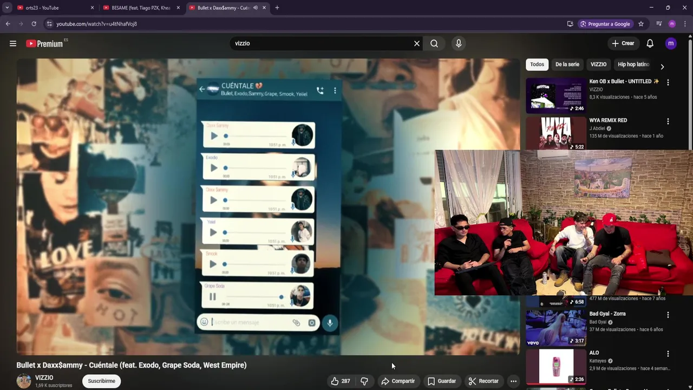Switch to the BESAME feat. Tiago PZK tab
The width and height of the screenshot is (693, 390).
[141, 8]
